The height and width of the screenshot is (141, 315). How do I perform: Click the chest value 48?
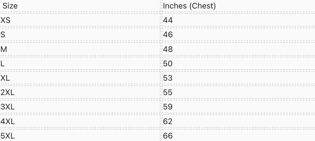[x=168, y=49]
